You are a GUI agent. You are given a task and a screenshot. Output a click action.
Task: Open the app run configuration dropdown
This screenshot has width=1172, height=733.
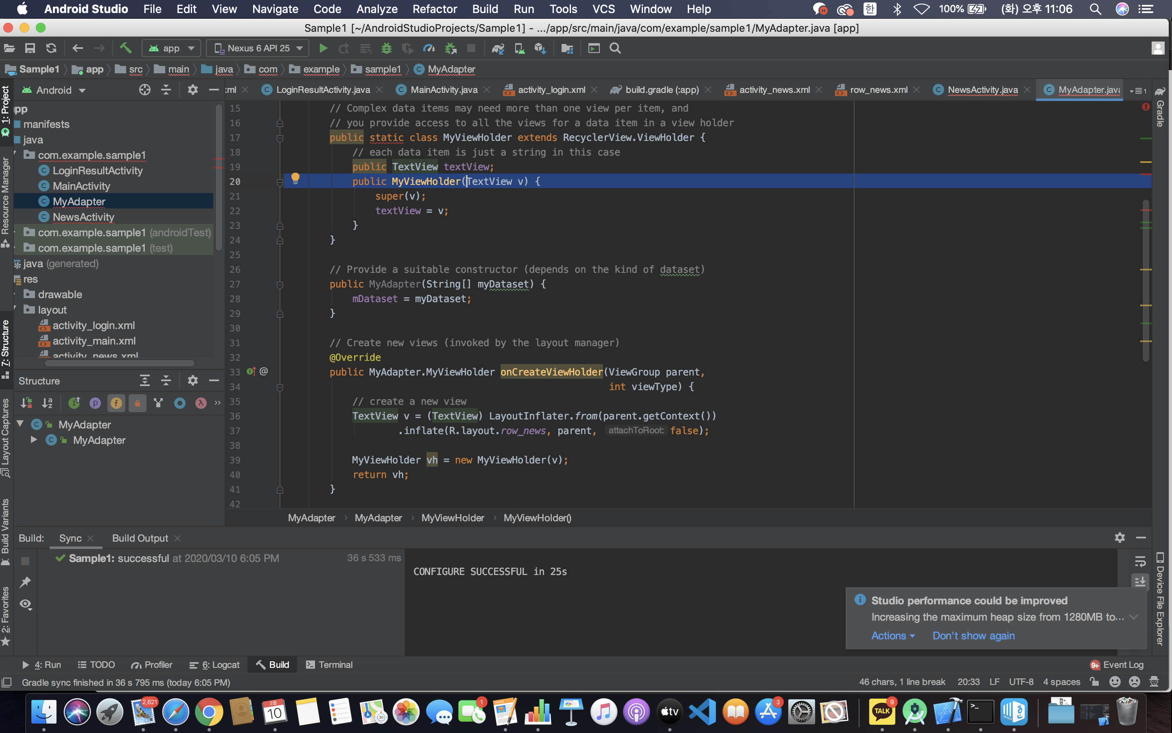click(x=171, y=48)
